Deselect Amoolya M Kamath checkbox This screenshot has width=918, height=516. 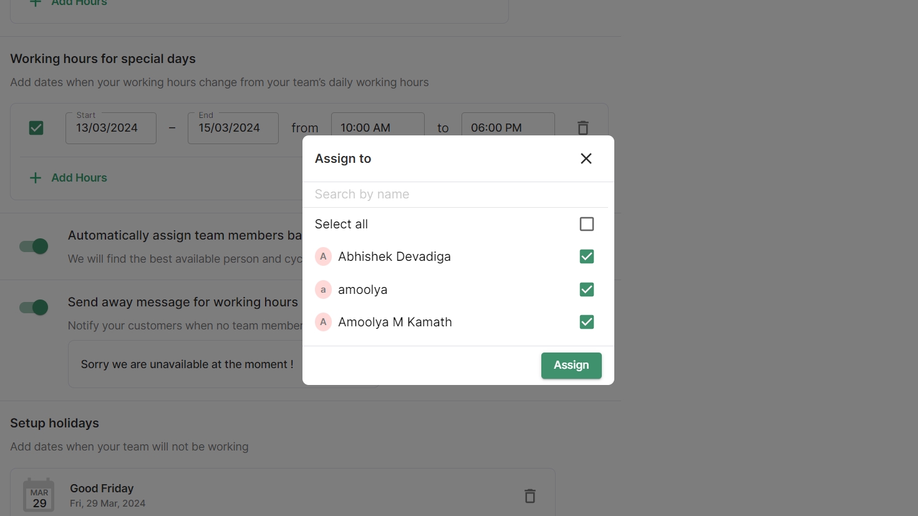coord(586,322)
